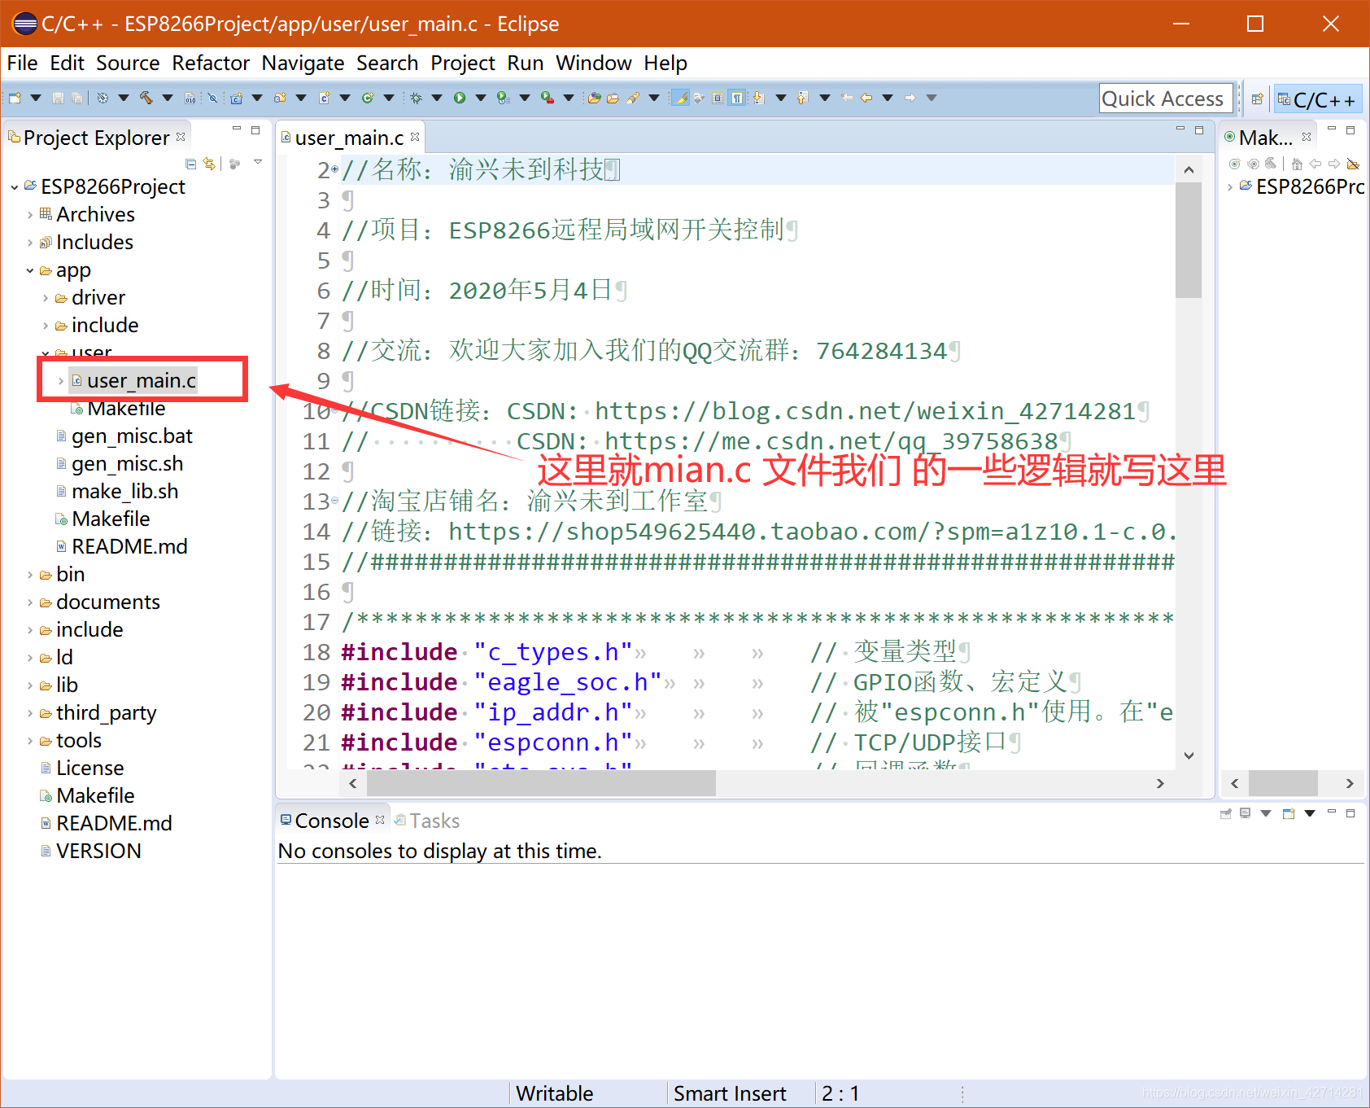Launch the debugger with the bug icon
This screenshot has width=1370, height=1108.
(417, 98)
